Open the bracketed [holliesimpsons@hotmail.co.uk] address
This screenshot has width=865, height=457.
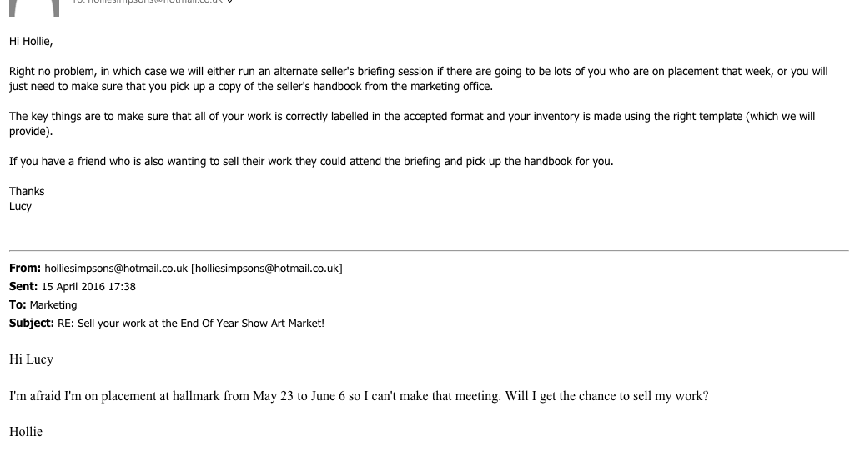pyautogui.click(x=266, y=269)
